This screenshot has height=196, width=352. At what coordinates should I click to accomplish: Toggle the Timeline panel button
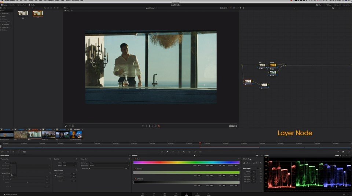click(x=32, y=5)
